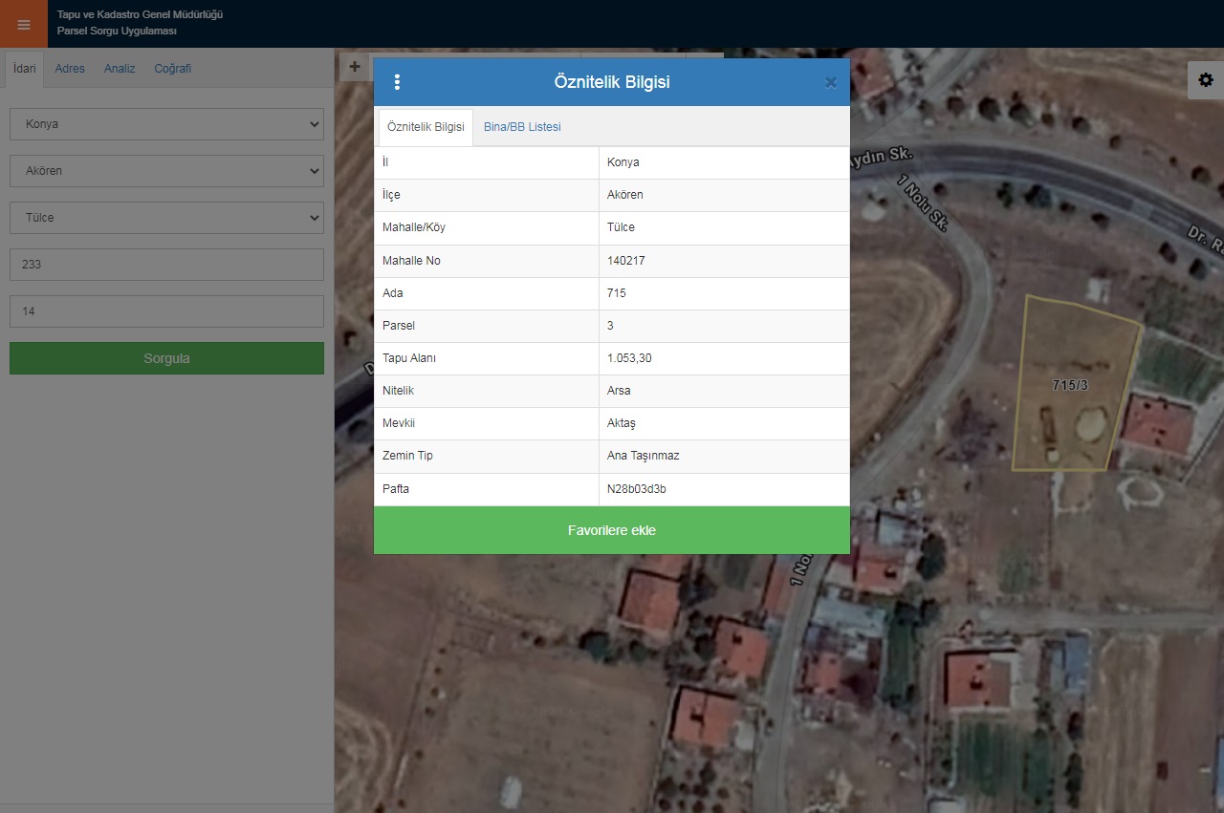Go to the Coğrafi tab
The height and width of the screenshot is (813, 1224).
point(173,69)
